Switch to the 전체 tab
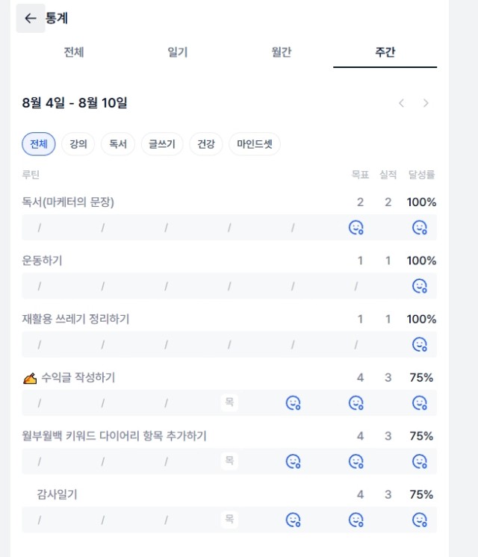Image resolution: width=478 pixels, height=557 pixels. pyautogui.click(x=74, y=52)
